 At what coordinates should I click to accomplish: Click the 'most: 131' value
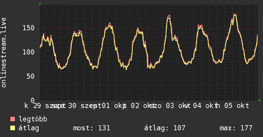92,128
